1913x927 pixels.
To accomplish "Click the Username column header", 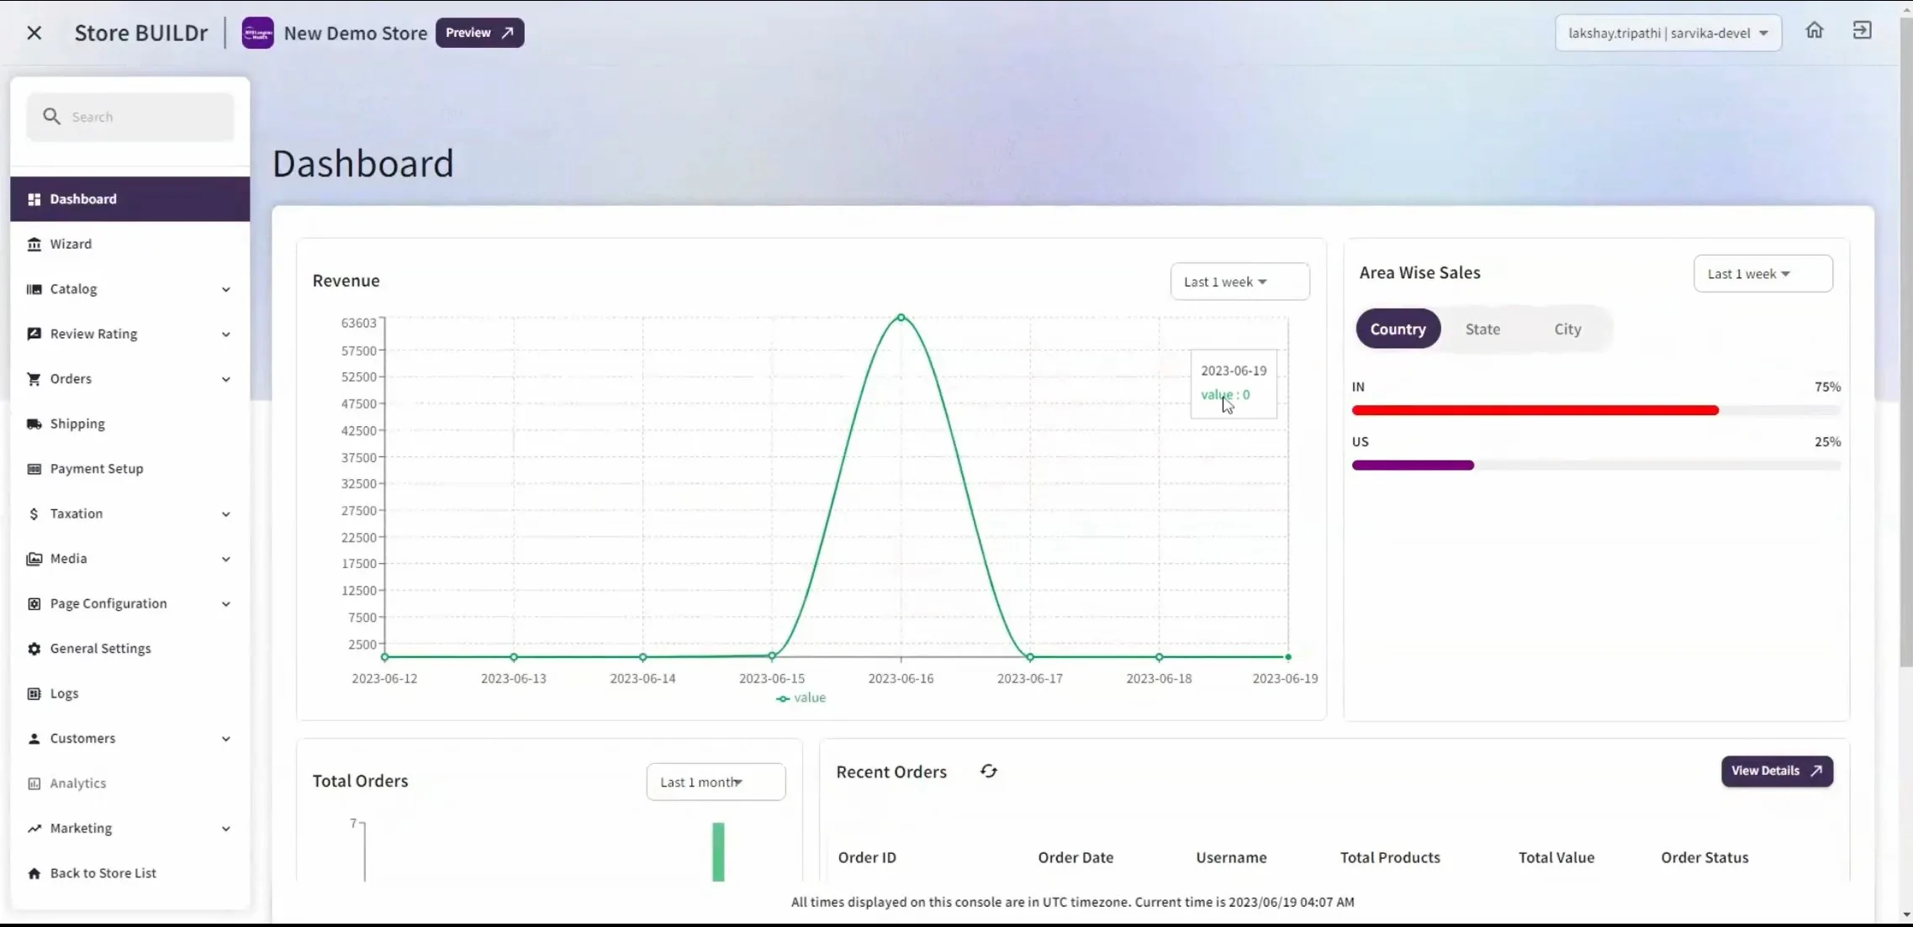I will pyautogui.click(x=1231, y=857).
